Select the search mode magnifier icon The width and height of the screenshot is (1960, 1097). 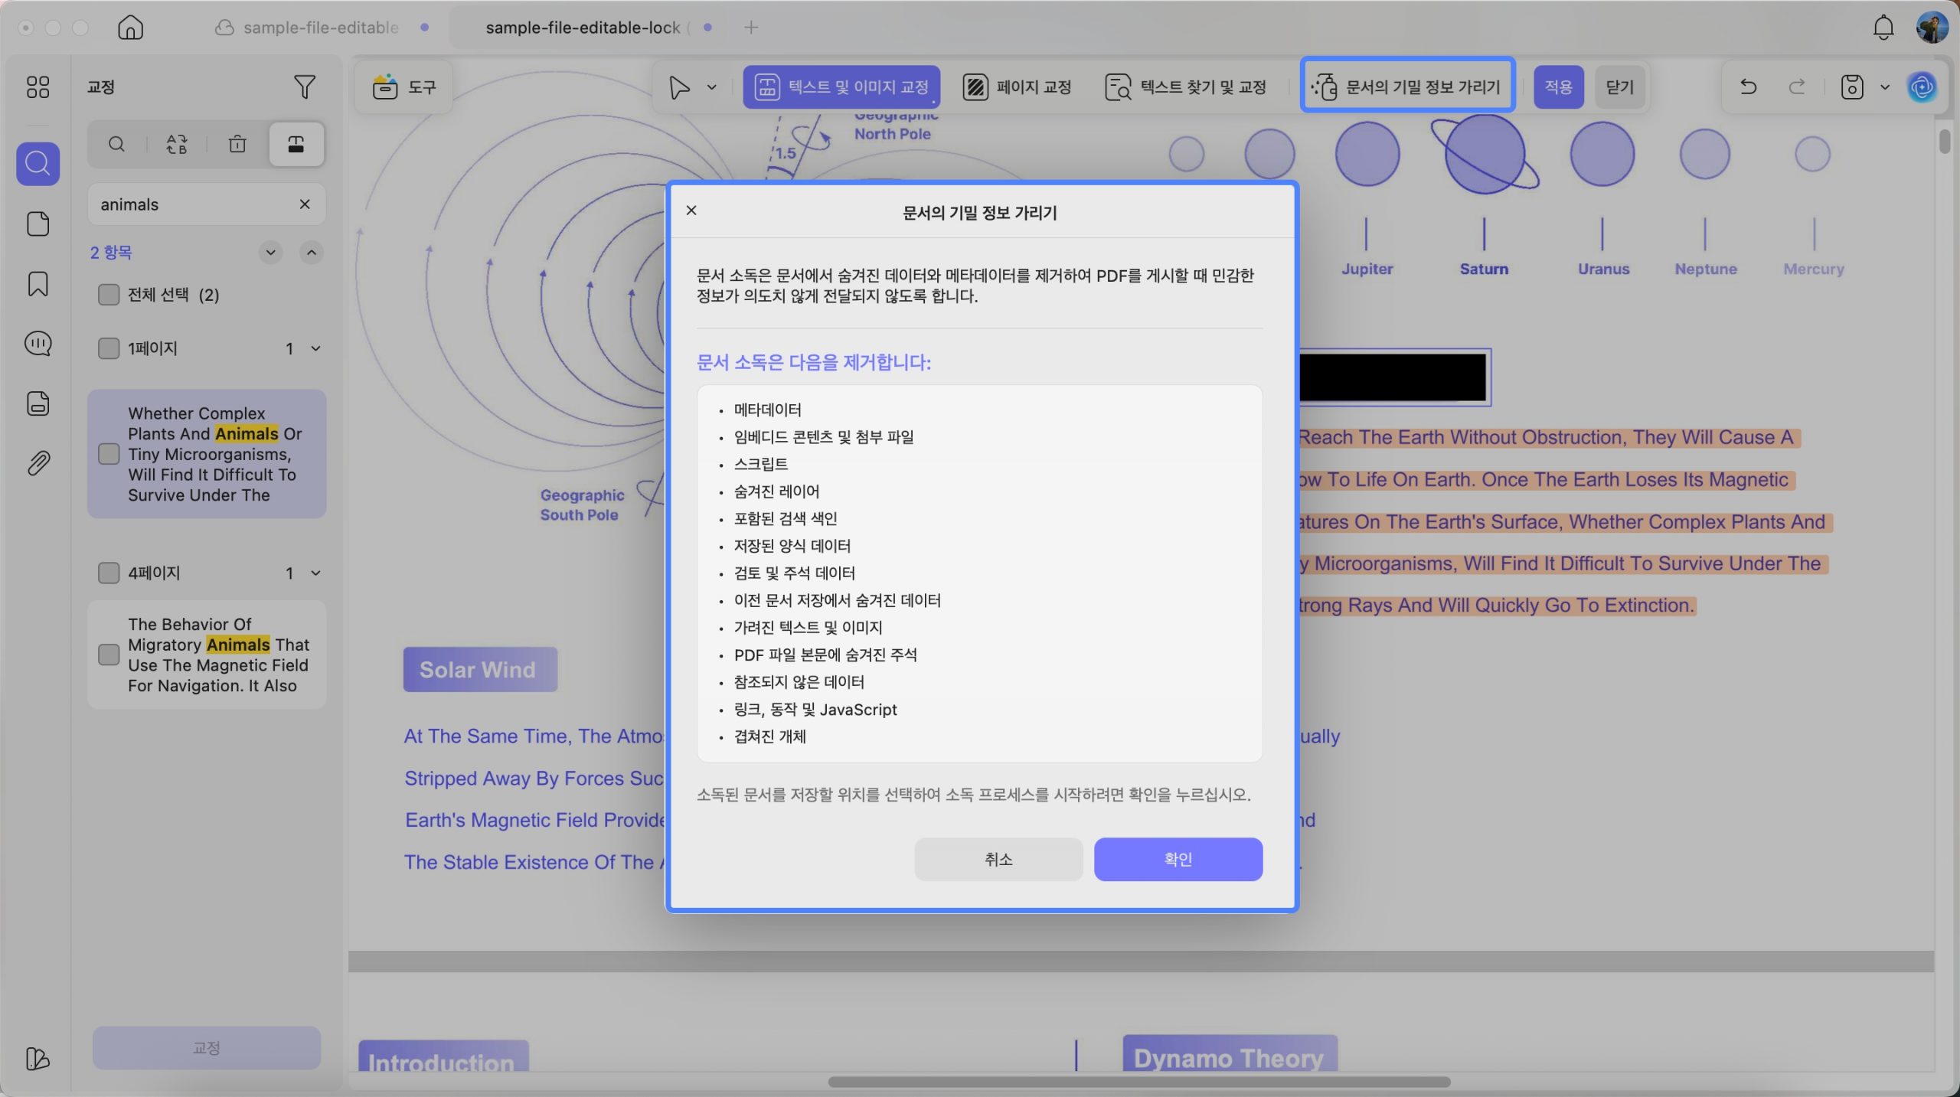[x=116, y=144]
